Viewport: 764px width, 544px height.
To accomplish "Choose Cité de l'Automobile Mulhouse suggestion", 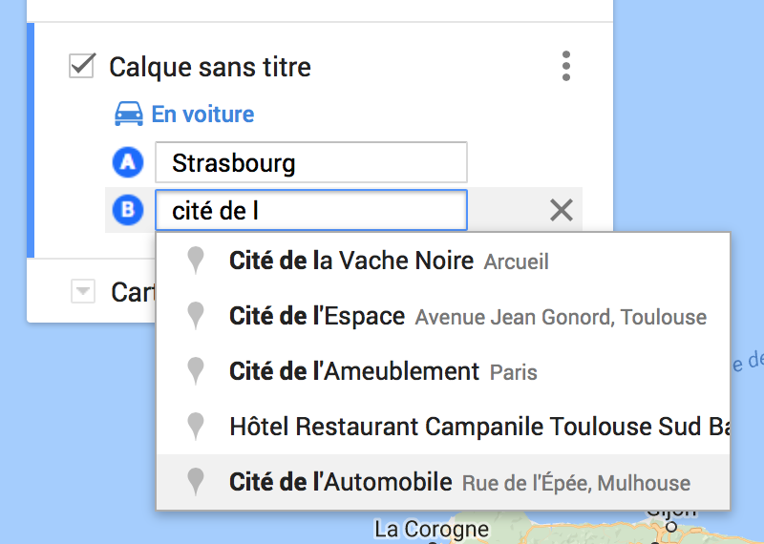I will pyautogui.click(x=443, y=482).
